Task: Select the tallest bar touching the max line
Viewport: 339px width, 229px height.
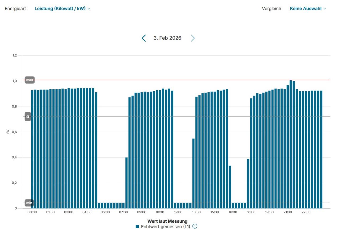Action: (x=291, y=144)
